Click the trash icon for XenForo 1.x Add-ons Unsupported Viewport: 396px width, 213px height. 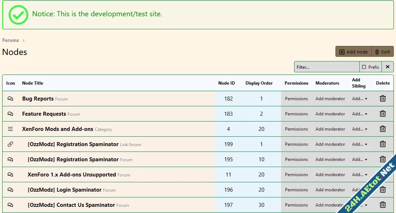(x=383, y=174)
